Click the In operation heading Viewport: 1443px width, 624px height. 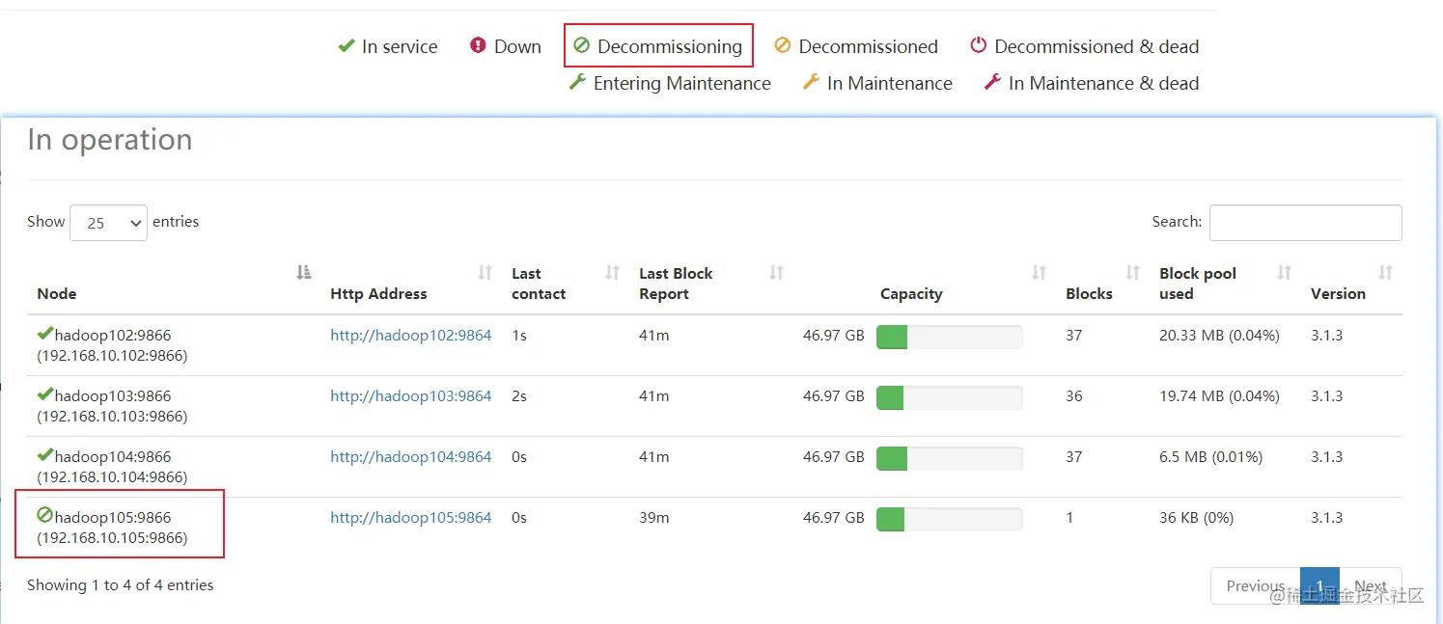pyautogui.click(x=110, y=140)
